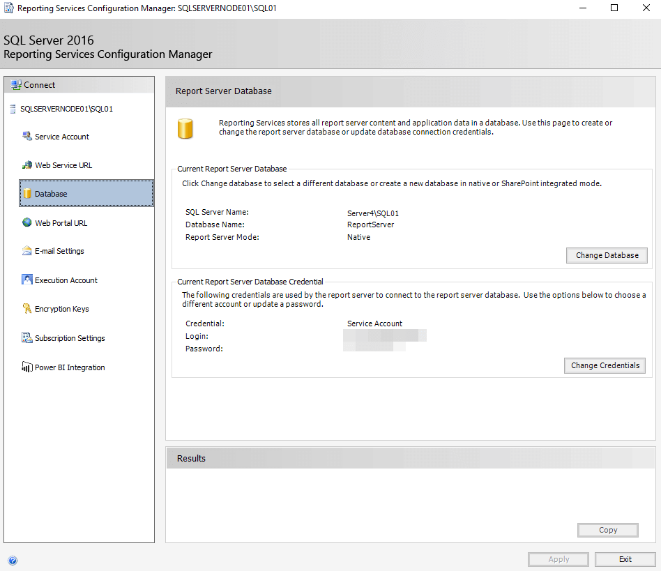The height and width of the screenshot is (571, 661).
Task: Select the Database navigation item
Action: tap(86, 193)
